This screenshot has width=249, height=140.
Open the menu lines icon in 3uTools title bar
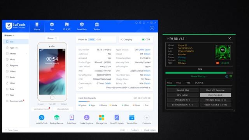point(144,23)
